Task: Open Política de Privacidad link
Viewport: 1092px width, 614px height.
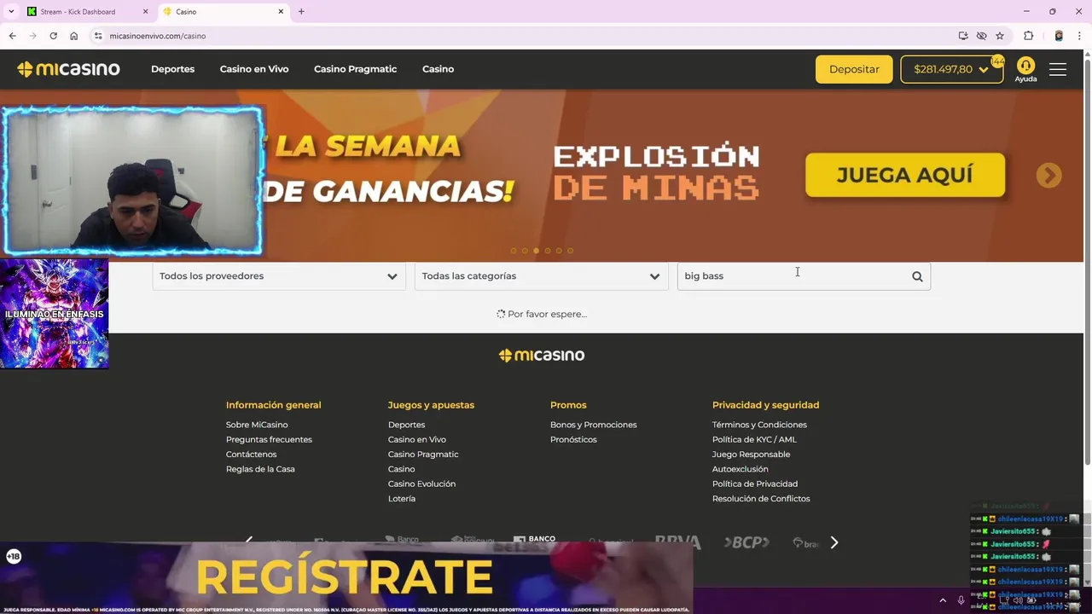Action: 755,484
